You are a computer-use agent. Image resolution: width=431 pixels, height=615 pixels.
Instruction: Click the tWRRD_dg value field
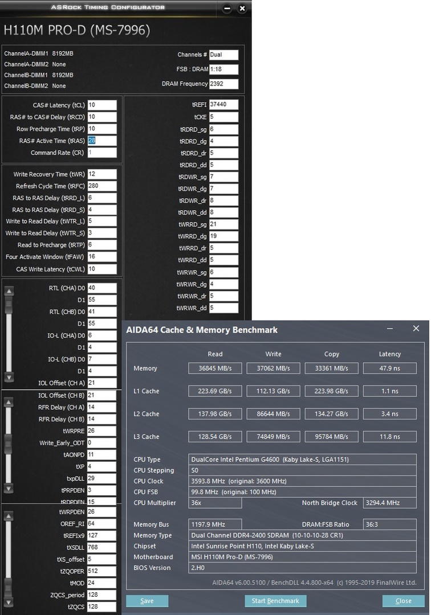[223, 236]
